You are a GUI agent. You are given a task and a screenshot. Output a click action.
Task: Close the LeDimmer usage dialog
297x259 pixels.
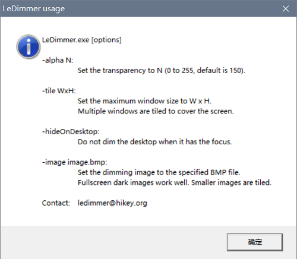click(286, 9)
